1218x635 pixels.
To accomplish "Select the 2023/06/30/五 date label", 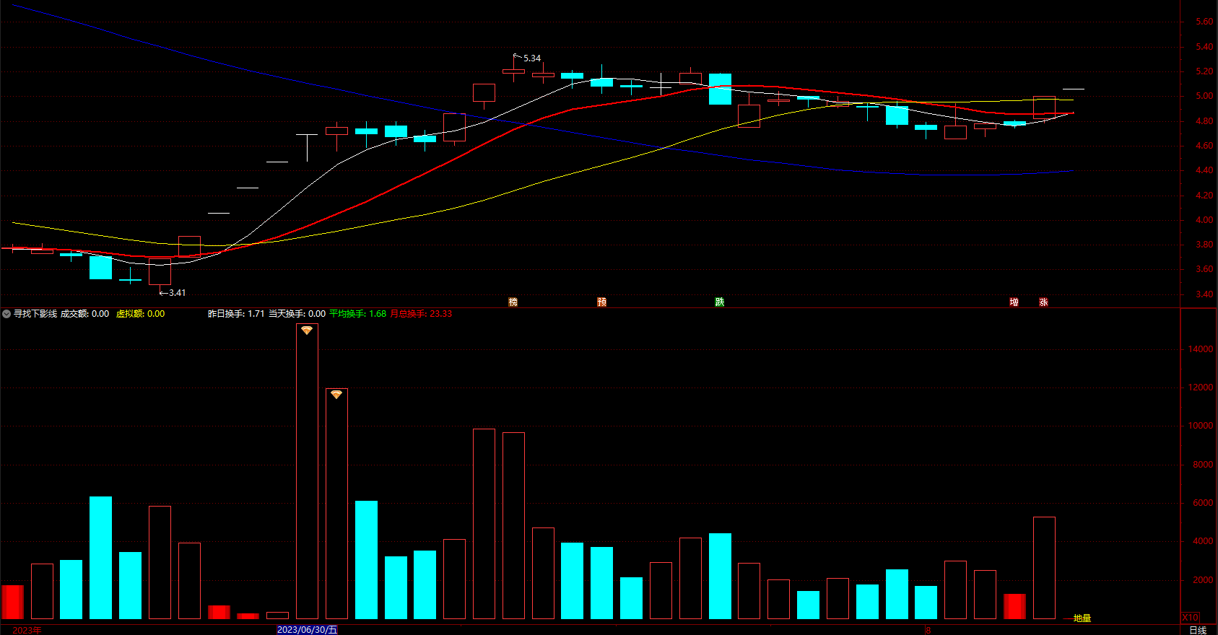I will coord(307,630).
